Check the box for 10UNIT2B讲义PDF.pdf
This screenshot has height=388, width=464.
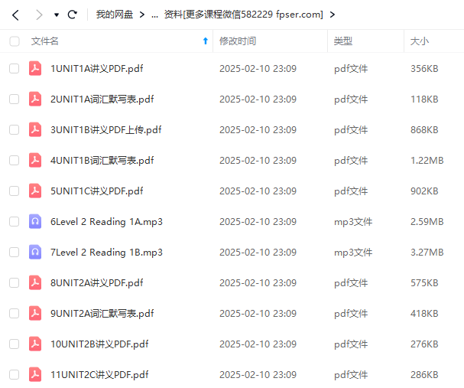tap(15, 344)
